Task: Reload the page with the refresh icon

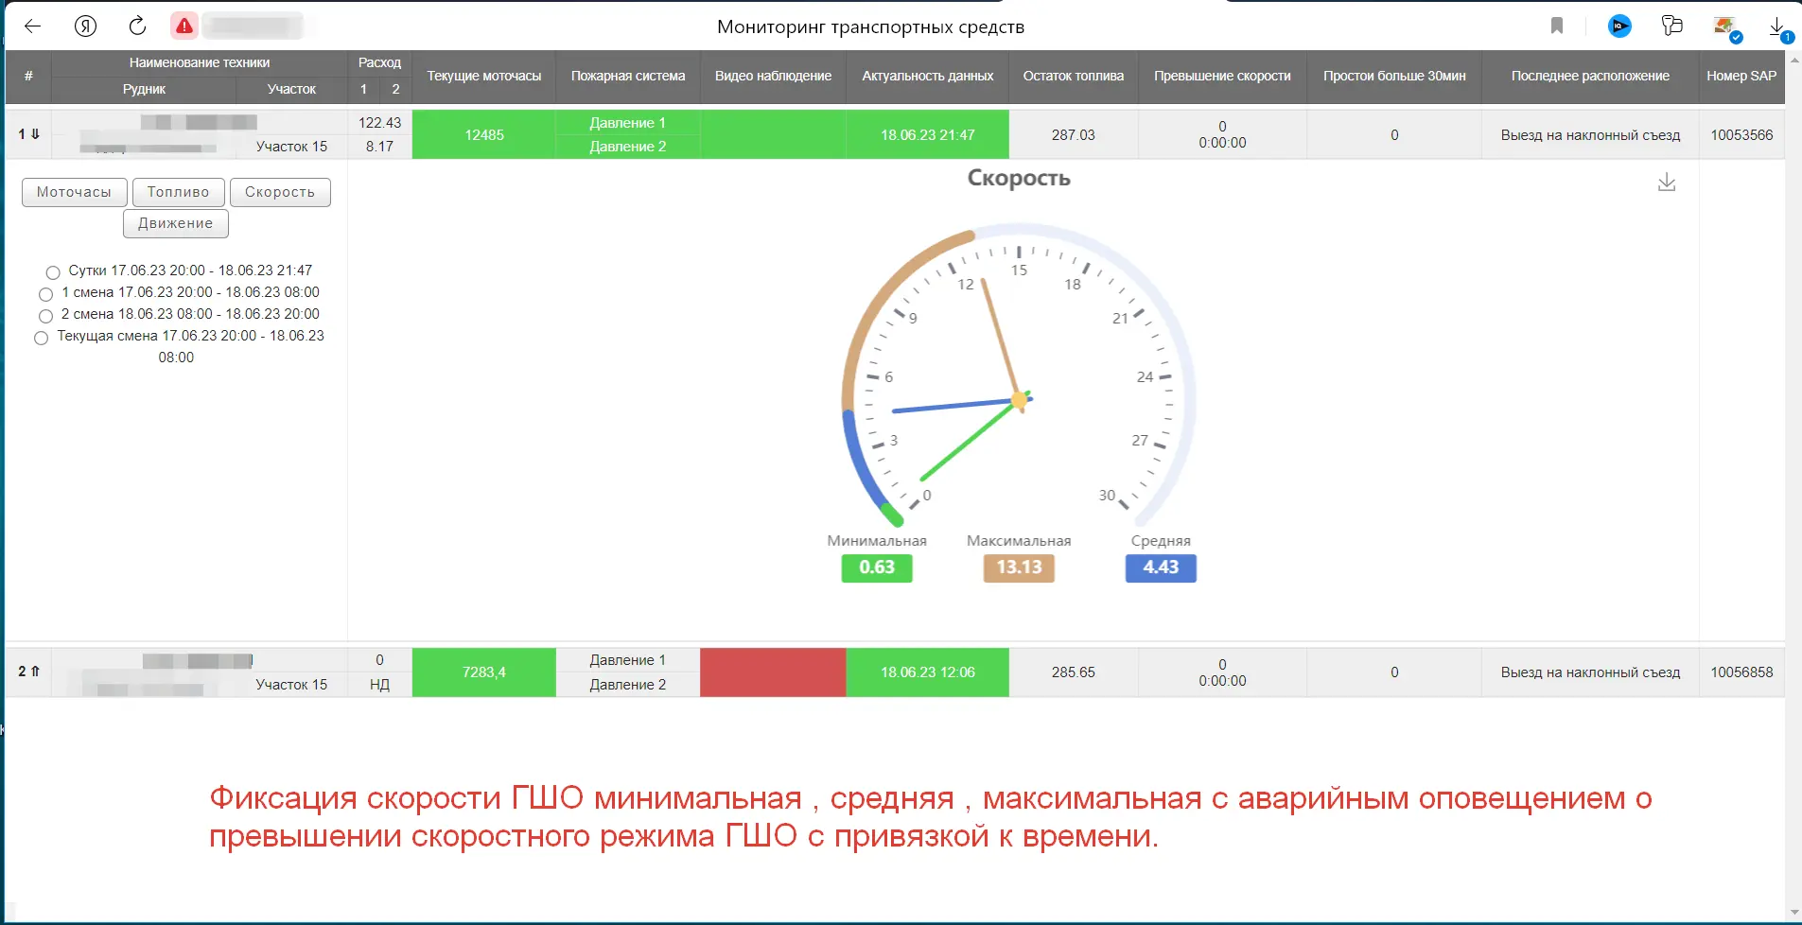Action: [x=137, y=26]
